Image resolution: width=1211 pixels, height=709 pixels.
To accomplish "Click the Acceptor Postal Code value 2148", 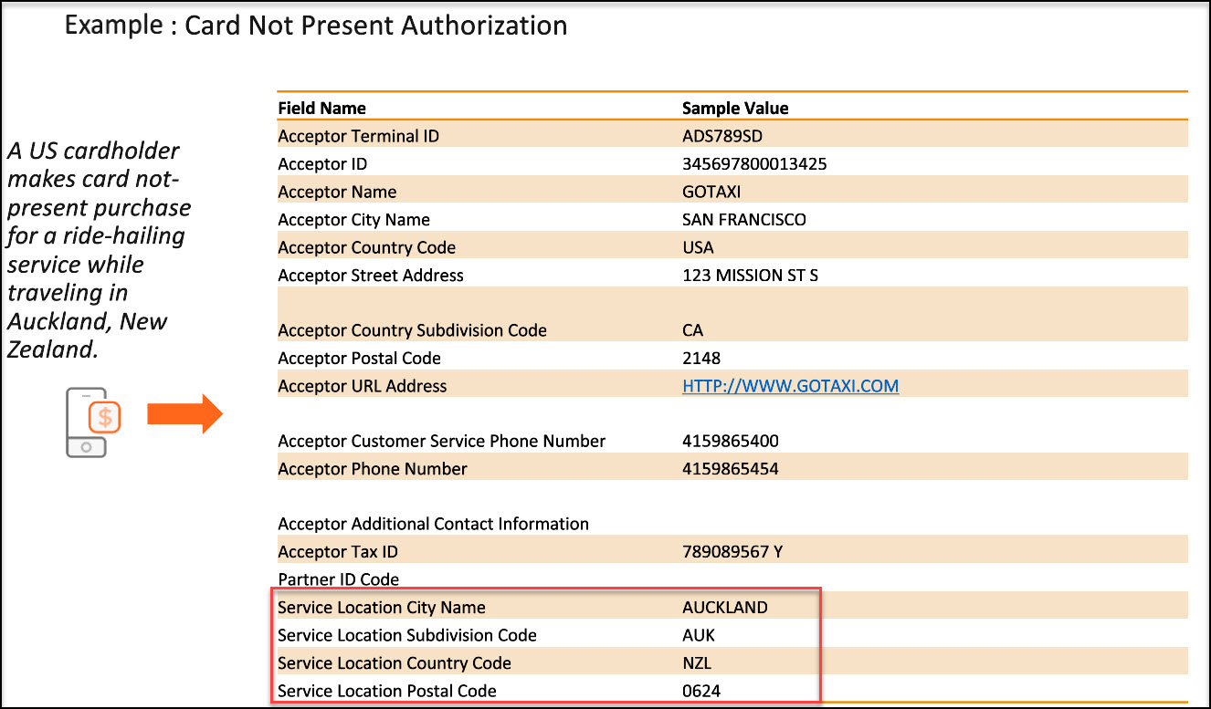I will 701,359.
